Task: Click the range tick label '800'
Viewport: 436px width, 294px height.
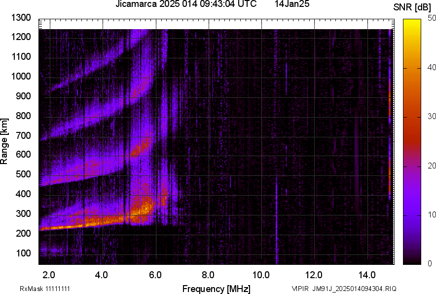Action: 23,115
